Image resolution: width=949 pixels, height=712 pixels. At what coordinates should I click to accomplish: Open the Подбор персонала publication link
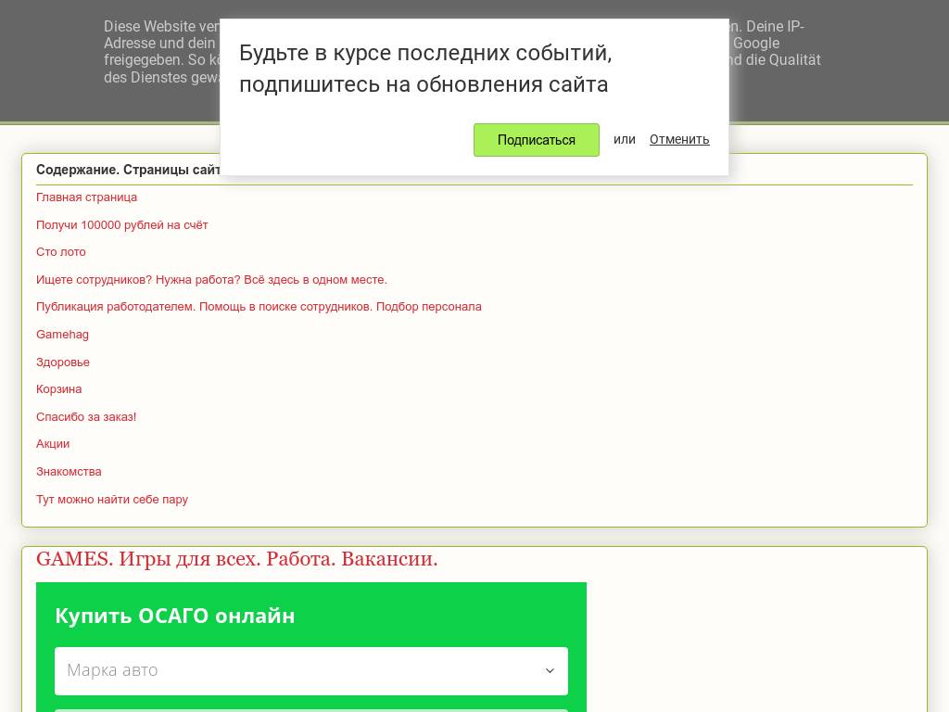tap(259, 307)
